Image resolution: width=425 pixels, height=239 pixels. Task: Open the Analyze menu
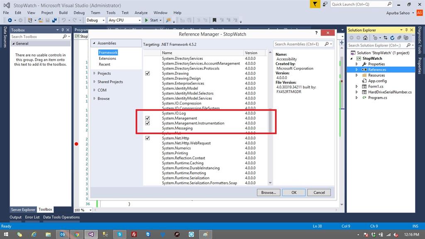[x=141, y=13]
